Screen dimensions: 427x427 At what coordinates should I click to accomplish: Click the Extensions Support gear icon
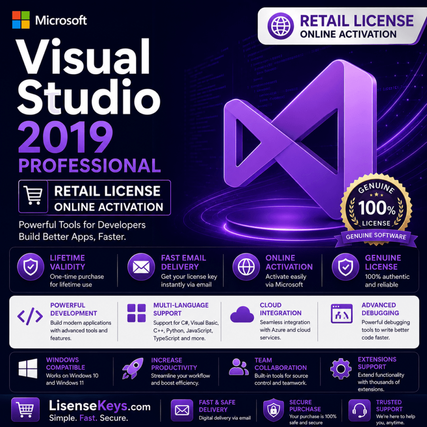pos(341,369)
